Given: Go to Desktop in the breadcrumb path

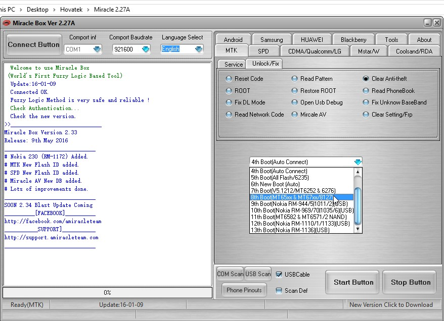Looking at the screenshot, I should (x=37, y=9).
